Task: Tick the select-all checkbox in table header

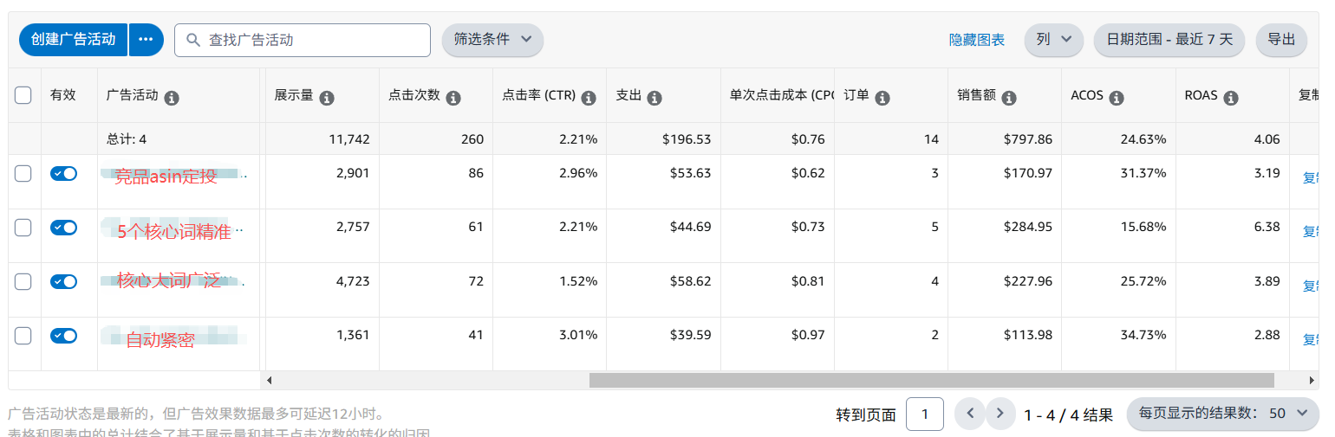Action: pos(23,95)
